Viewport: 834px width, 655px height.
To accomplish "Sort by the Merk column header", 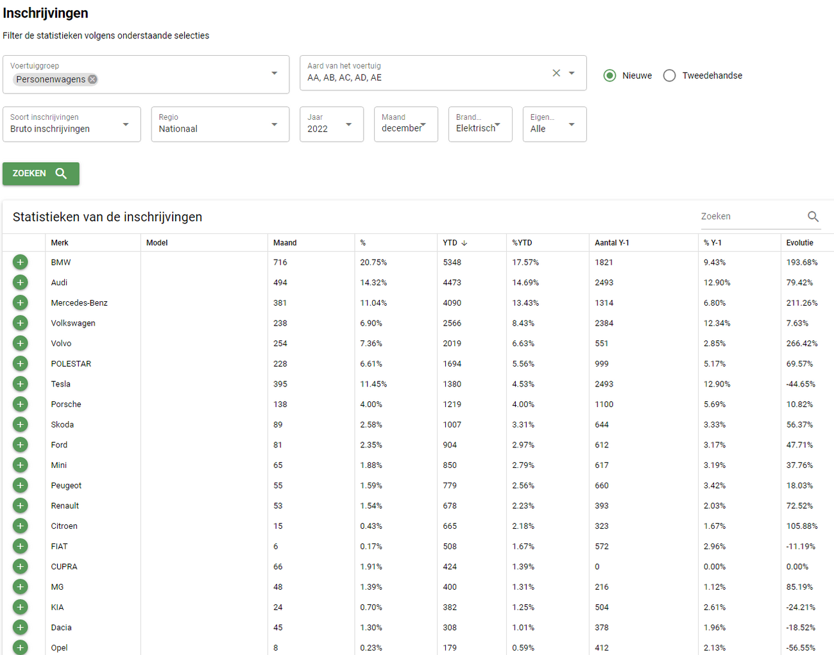I will tap(60, 243).
